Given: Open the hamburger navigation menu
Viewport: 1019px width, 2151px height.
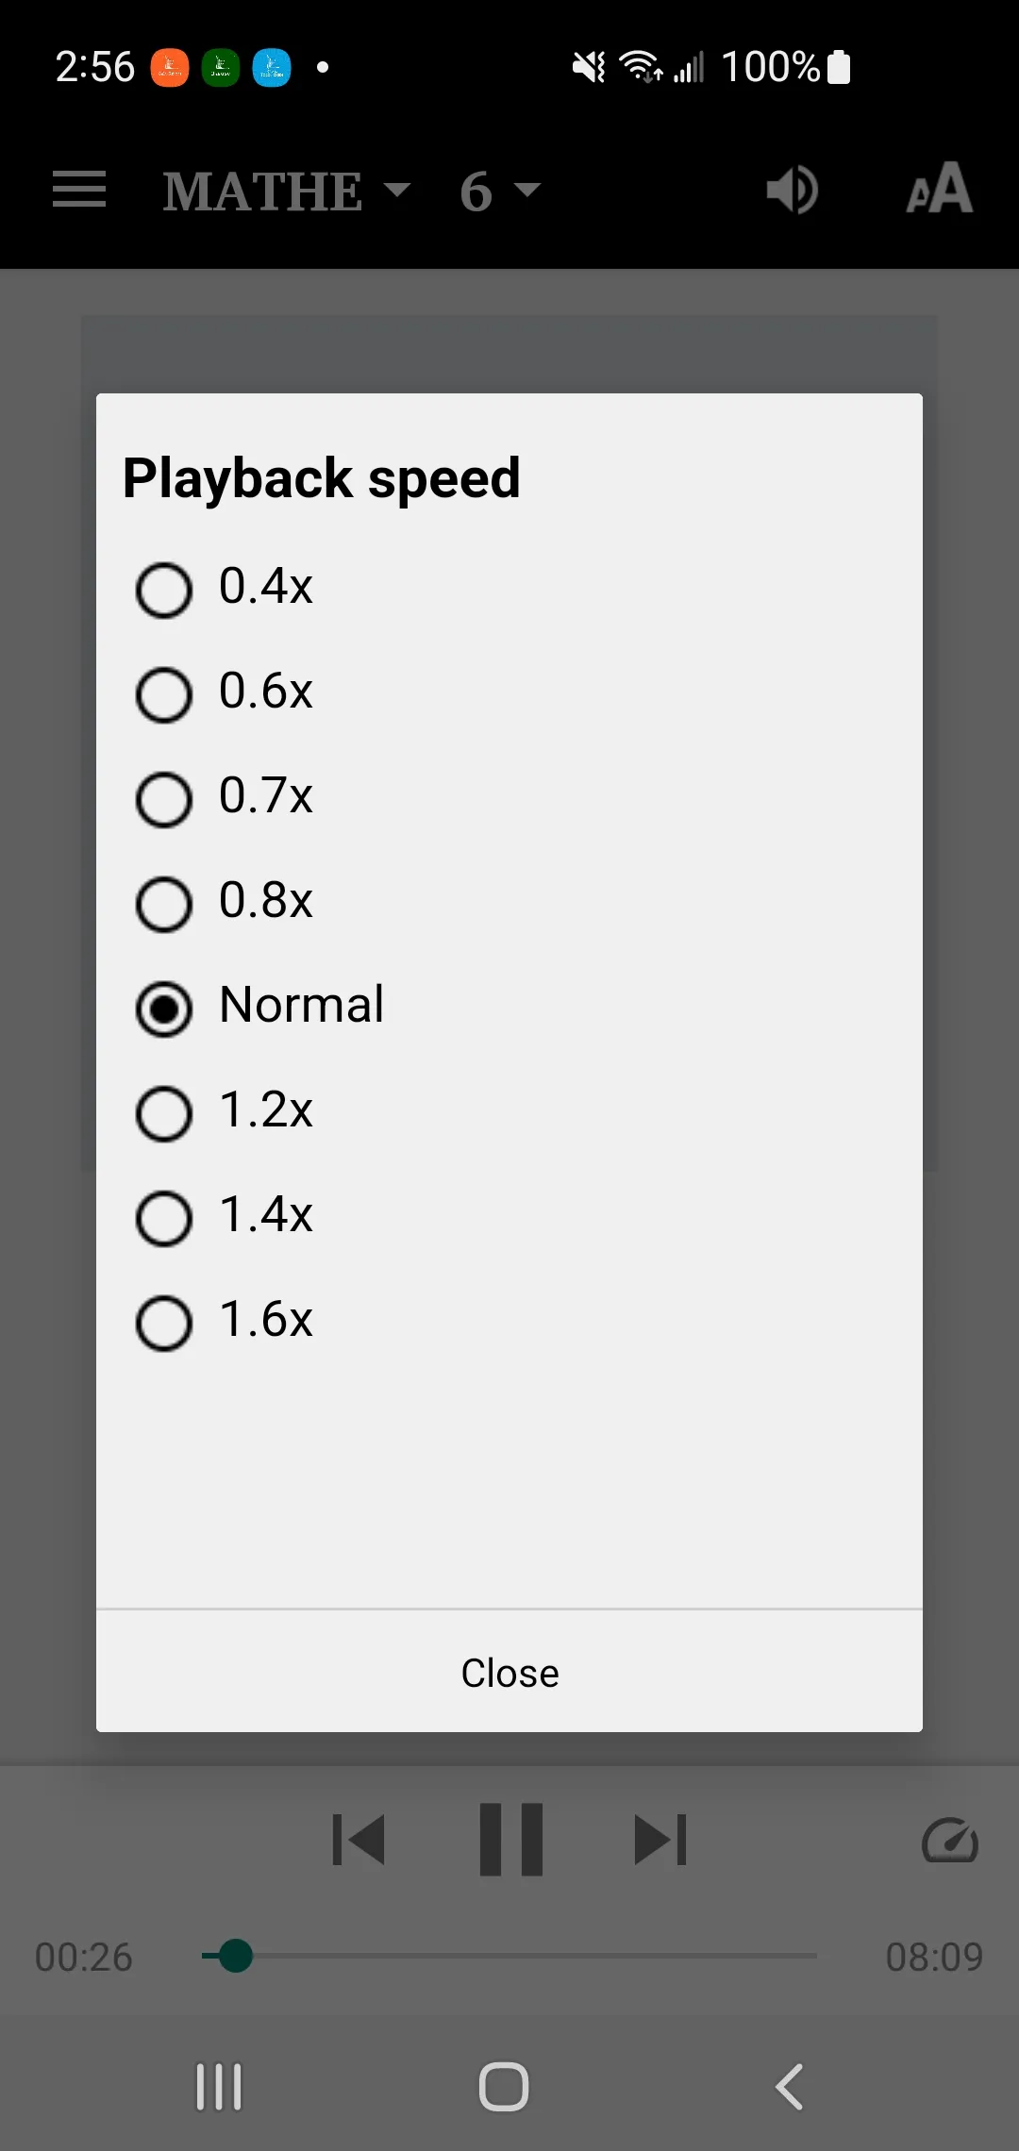Looking at the screenshot, I should click(79, 190).
